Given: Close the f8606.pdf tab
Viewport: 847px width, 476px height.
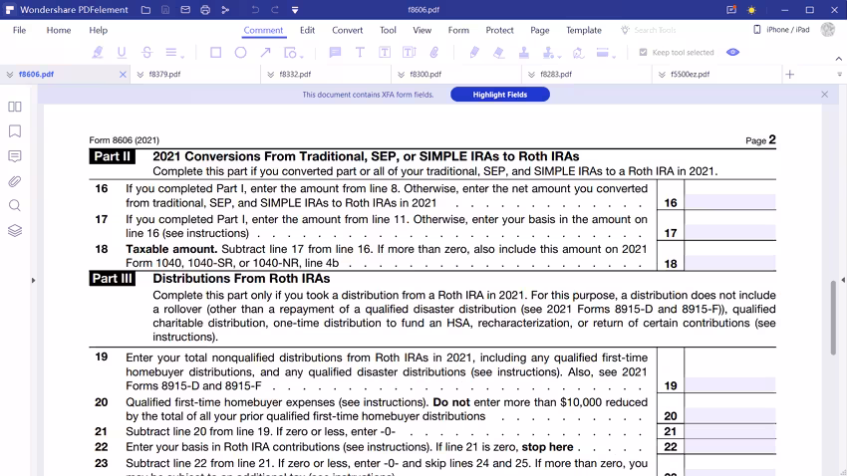Looking at the screenshot, I should point(123,75).
